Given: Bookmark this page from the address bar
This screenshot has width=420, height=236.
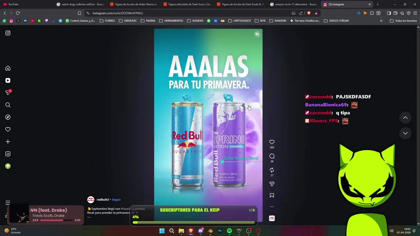Looking at the screenshot, I should tap(79, 13).
